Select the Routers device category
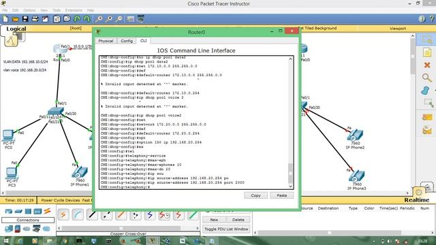 click(x=9, y=212)
